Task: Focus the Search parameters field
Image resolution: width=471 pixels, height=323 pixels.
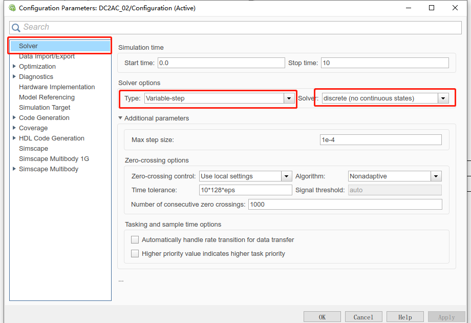Action: tap(235, 27)
